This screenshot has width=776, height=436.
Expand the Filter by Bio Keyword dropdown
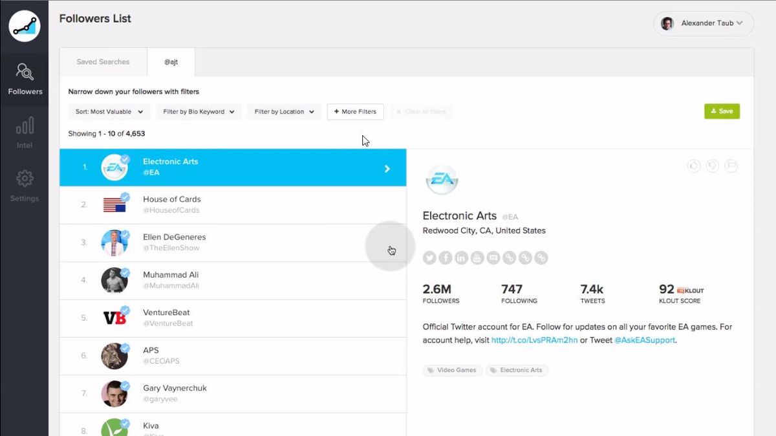(199, 112)
